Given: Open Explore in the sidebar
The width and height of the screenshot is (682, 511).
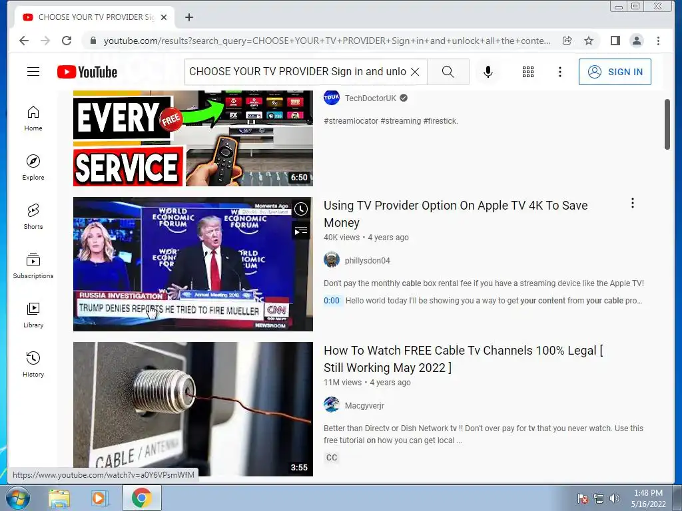Looking at the screenshot, I should (x=33, y=167).
